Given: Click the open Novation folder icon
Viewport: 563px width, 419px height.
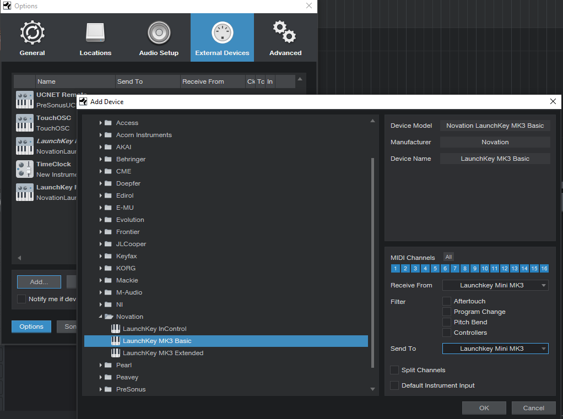Looking at the screenshot, I should 109,317.
